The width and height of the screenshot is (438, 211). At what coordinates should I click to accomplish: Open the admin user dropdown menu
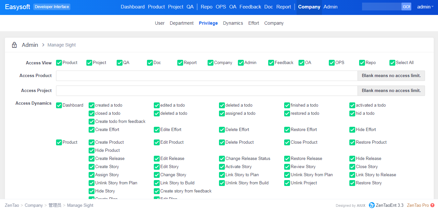tap(425, 7)
